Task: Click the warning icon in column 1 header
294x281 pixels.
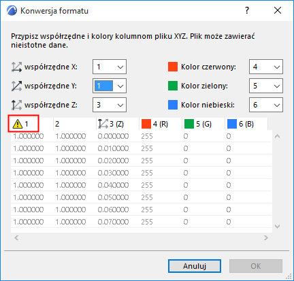Action: tap(18, 124)
